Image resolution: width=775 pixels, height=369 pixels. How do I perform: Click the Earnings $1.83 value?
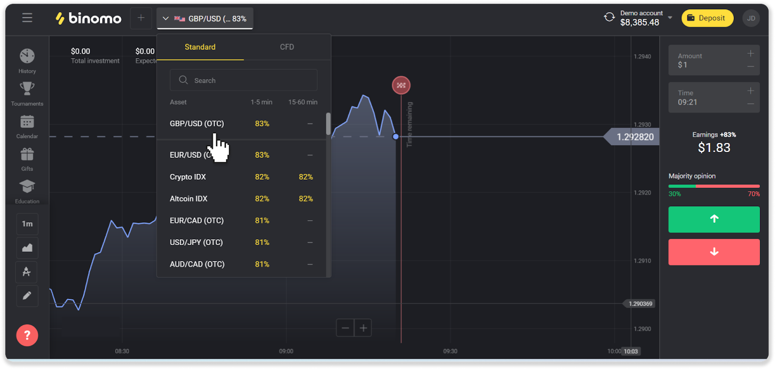[x=714, y=148]
